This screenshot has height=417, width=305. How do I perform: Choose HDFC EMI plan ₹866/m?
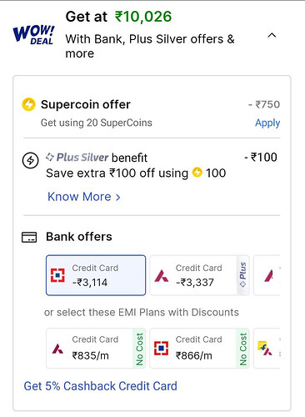tap(199, 349)
